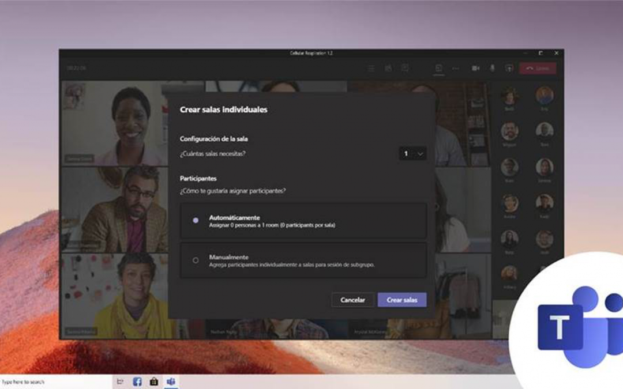Open the chat bubble toolbar icon

click(x=405, y=68)
